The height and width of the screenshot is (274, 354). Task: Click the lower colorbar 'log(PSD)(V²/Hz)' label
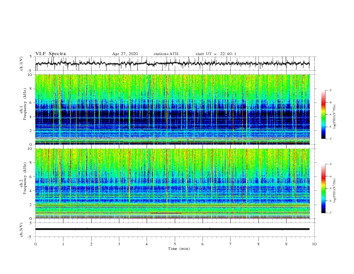(x=334, y=191)
